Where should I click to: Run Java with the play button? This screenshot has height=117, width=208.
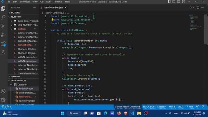[190, 7]
